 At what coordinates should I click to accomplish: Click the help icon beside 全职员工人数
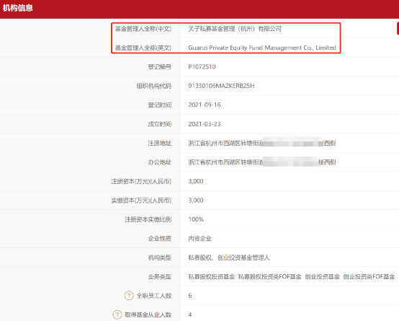129,296
